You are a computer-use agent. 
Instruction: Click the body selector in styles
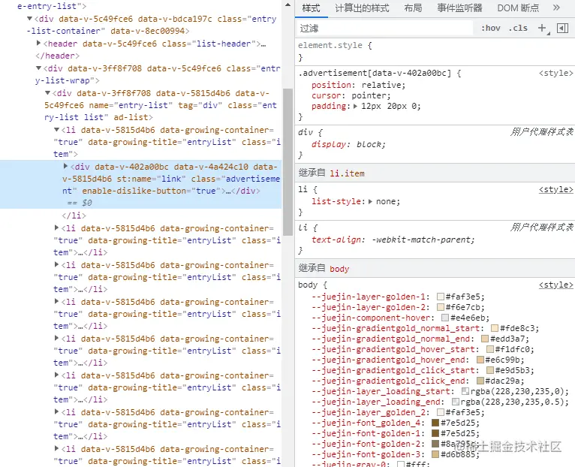pyautogui.click(x=308, y=285)
